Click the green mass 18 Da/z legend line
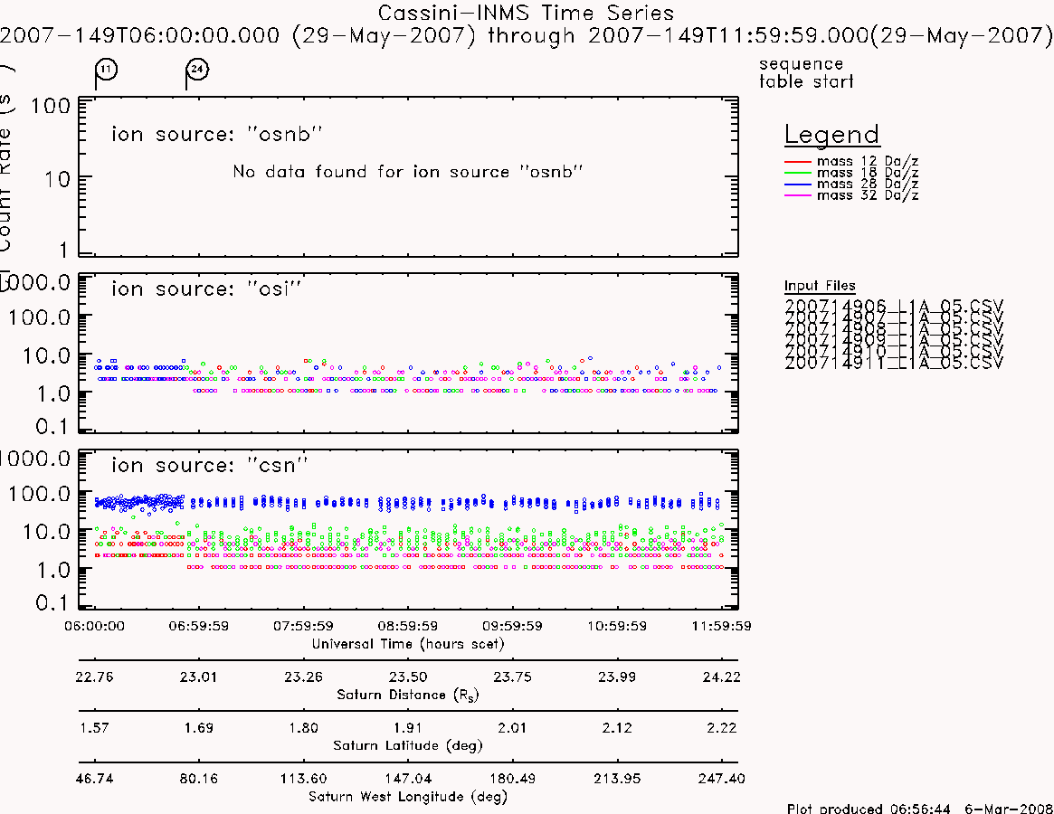 click(798, 173)
